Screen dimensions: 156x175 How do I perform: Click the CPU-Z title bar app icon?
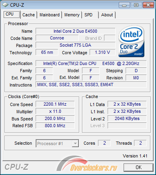[x=5, y=5]
